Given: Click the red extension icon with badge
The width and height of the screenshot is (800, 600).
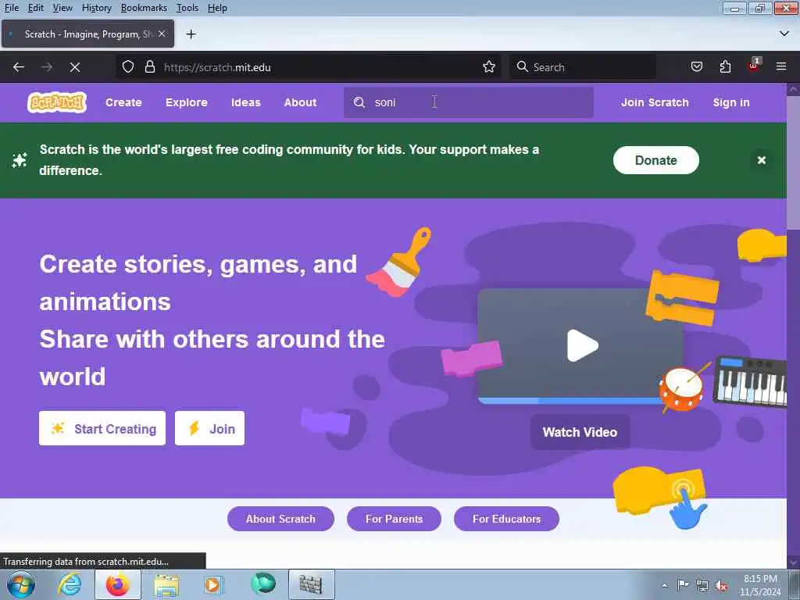Looking at the screenshot, I should point(754,66).
